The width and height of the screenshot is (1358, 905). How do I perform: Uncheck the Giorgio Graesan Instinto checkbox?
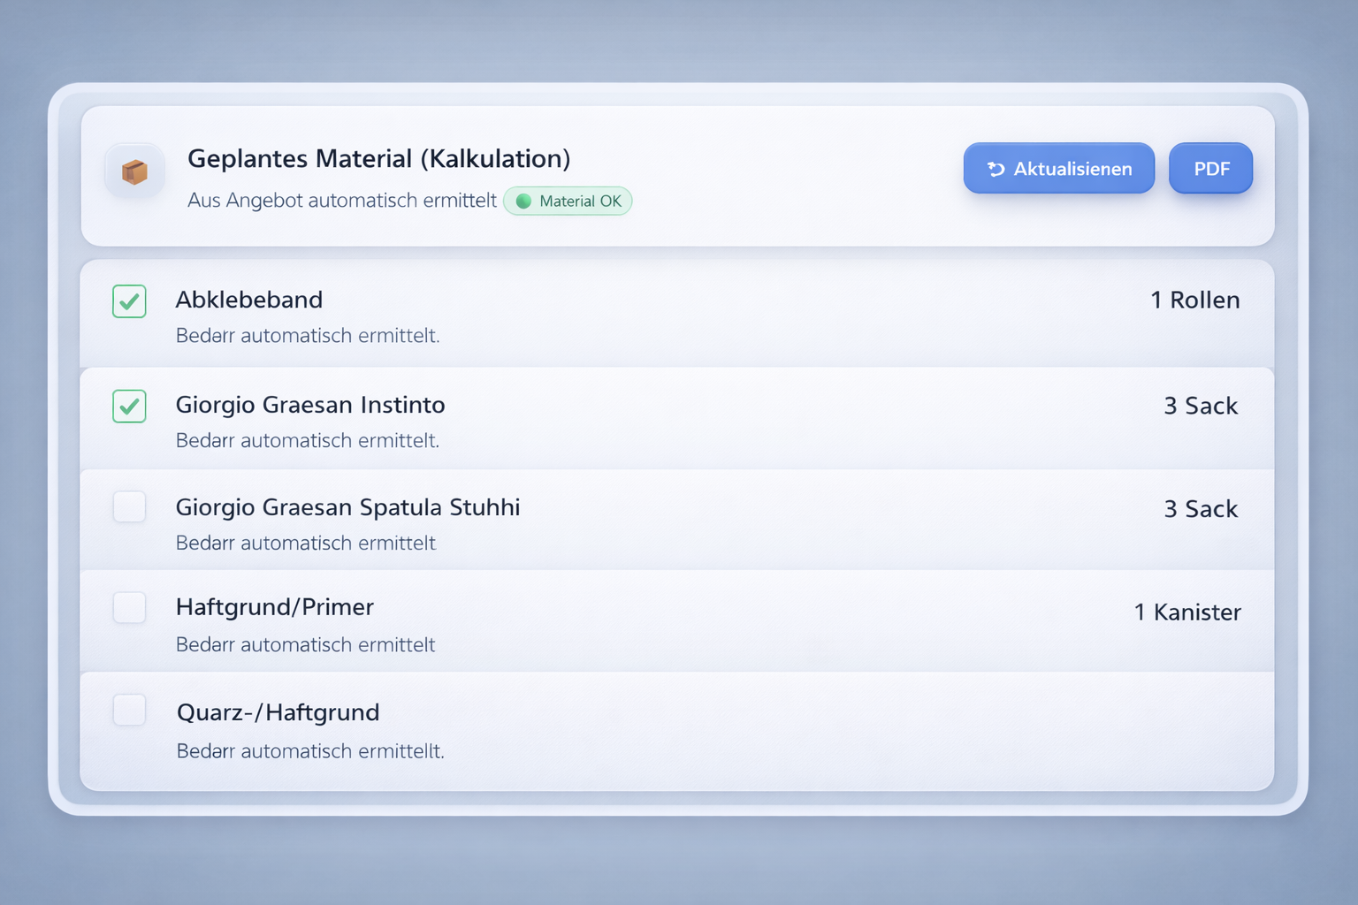[x=129, y=407]
